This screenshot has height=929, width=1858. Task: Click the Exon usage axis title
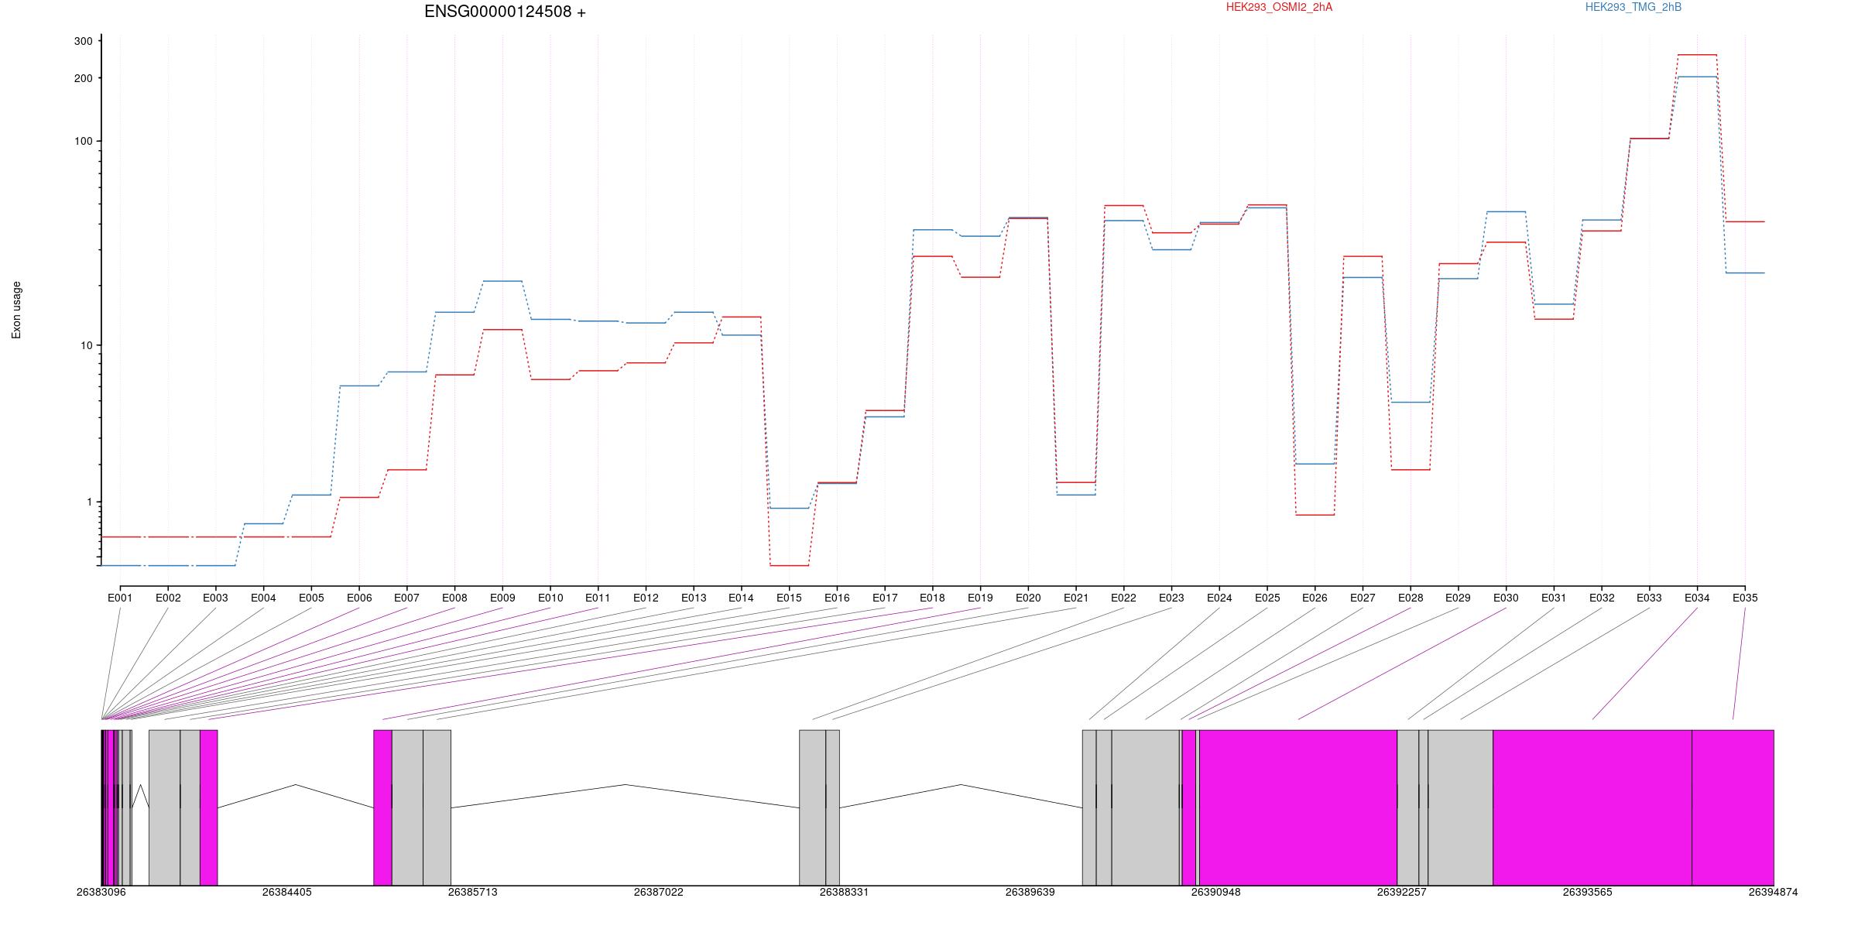tap(16, 310)
